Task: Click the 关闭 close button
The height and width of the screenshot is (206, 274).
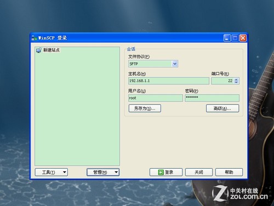Action: 199,172
